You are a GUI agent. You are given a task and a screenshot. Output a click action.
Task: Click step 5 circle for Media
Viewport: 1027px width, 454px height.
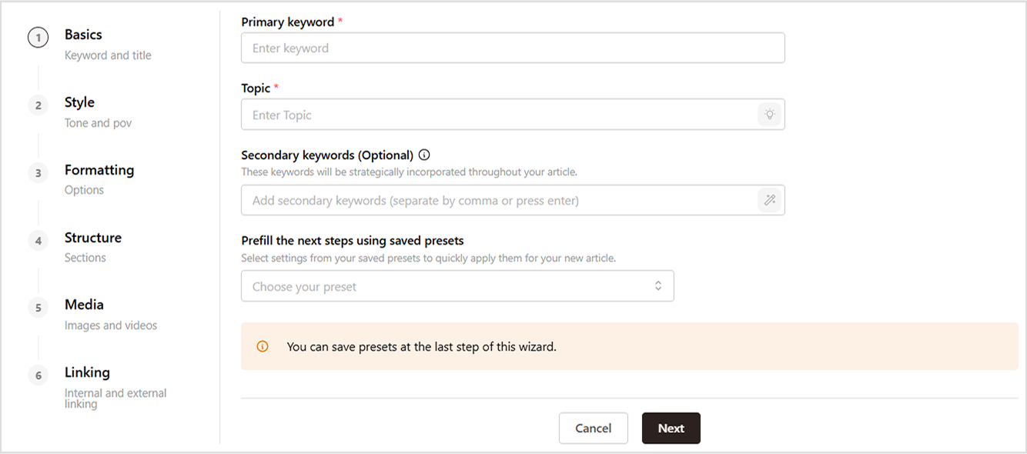pos(38,308)
